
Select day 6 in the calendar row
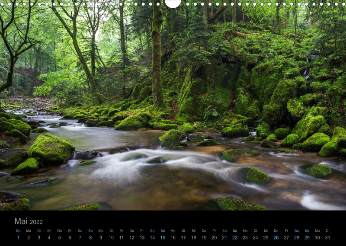point(70,238)
